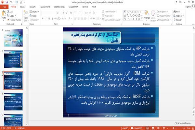This screenshot has height=130, width=195.
Task: Click the PERSIAN language indicator
Action: click(21, 128)
